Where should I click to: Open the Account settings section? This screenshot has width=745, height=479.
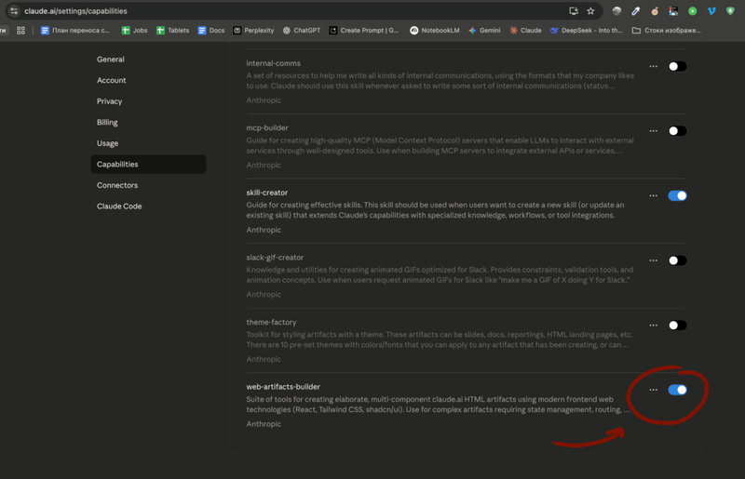coord(148,80)
